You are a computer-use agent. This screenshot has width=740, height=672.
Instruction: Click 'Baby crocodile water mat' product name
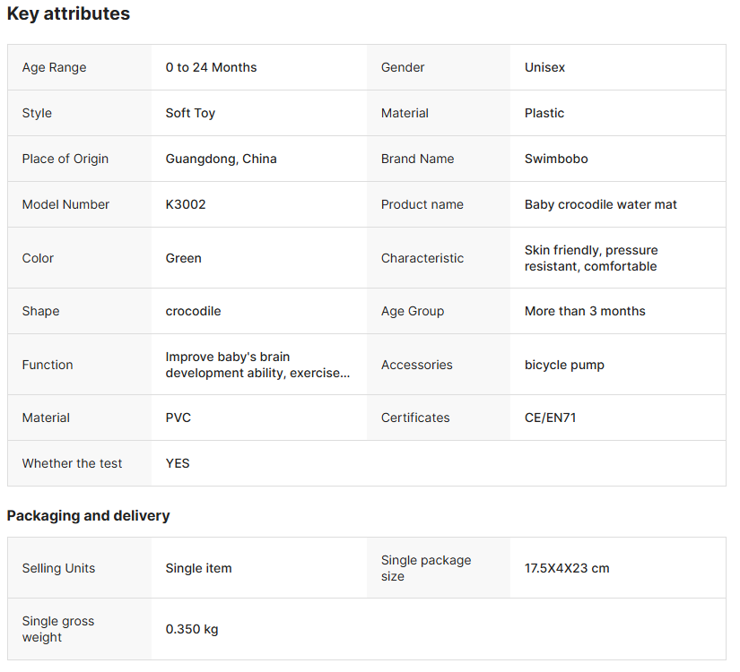[x=600, y=204]
